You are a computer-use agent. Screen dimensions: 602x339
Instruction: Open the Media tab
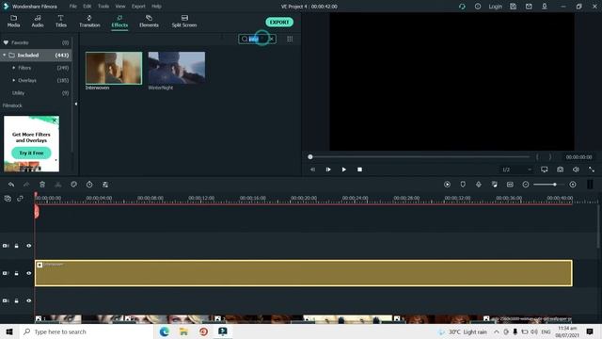(x=13, y=21)
